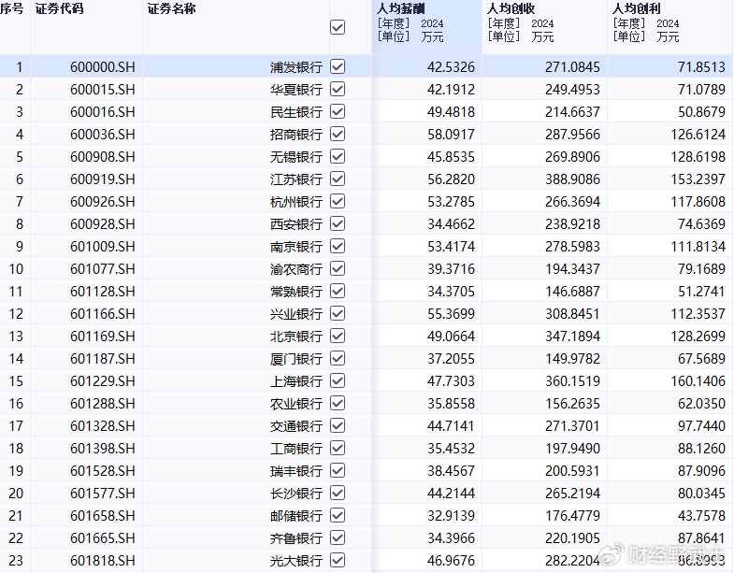734x573 pixels.
Task: Toggle the checkbox for 厦门银行
Action: tap(338, 359)
